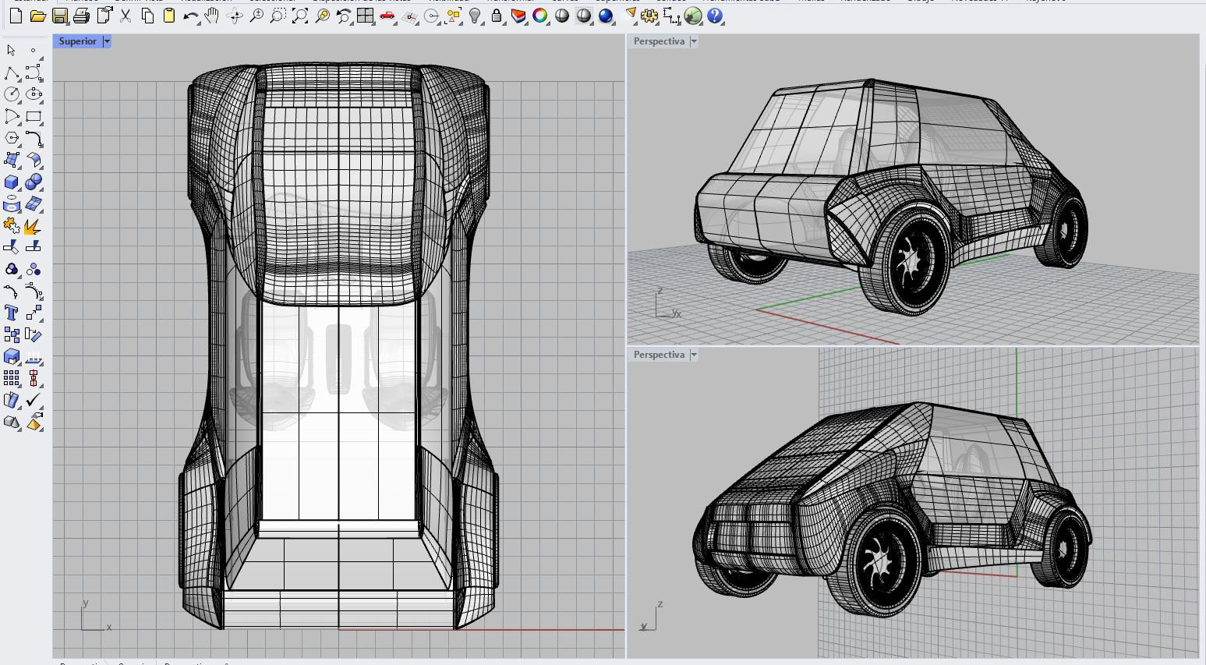
Task: Select the Polyline tool
Action: pos(12,73)
